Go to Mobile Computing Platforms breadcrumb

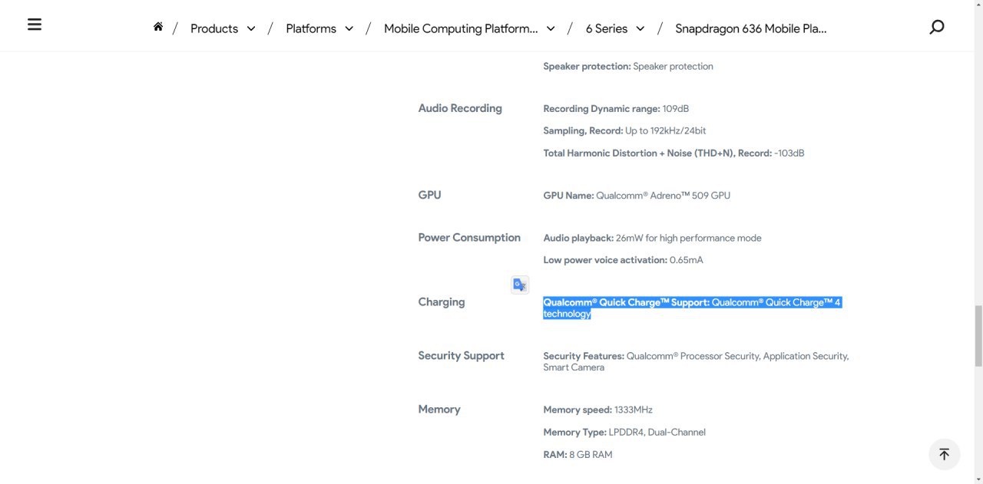click(x=461, y=28)
